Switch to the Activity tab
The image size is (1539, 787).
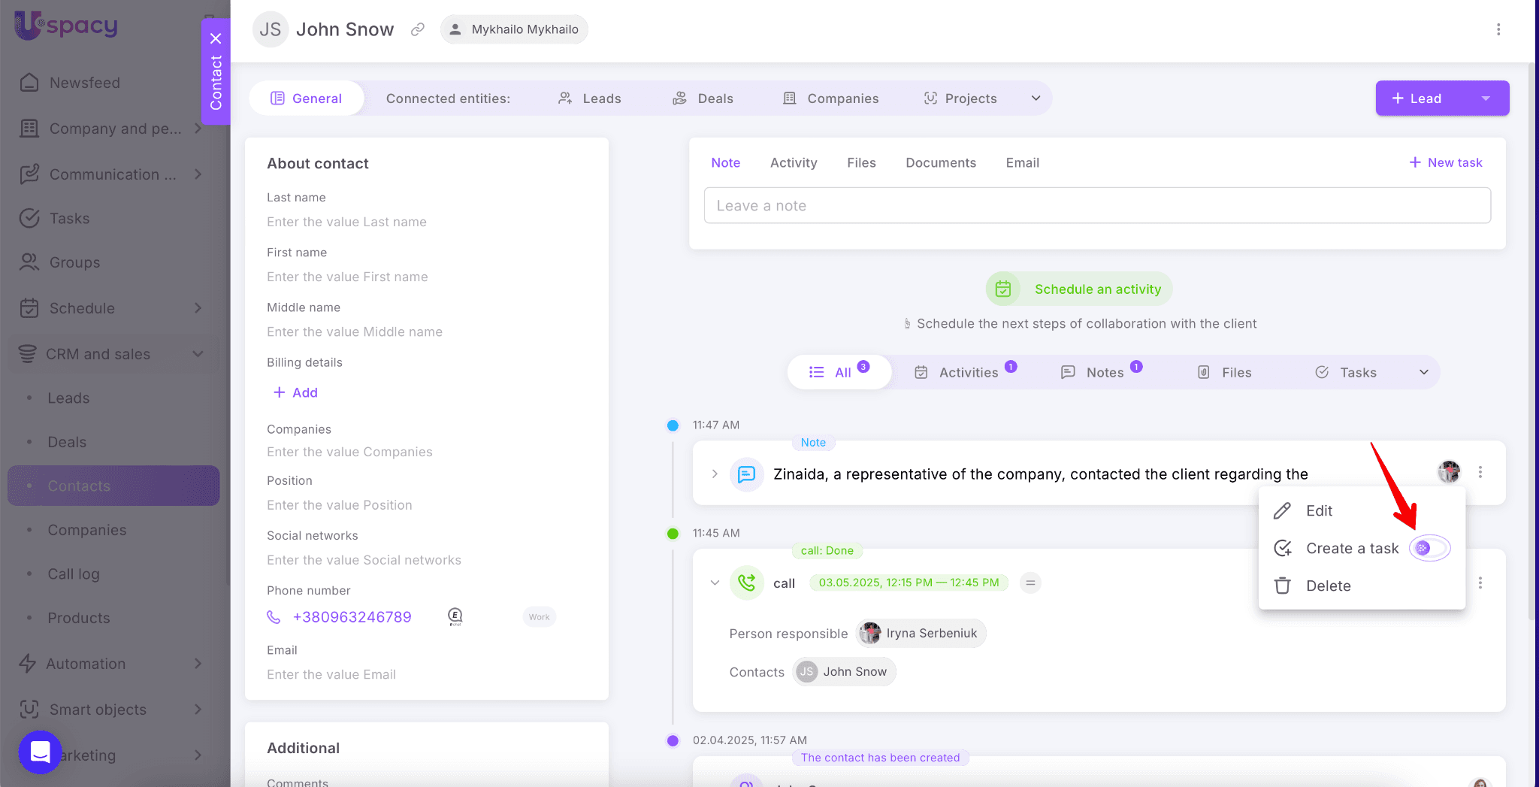(793, 162)
